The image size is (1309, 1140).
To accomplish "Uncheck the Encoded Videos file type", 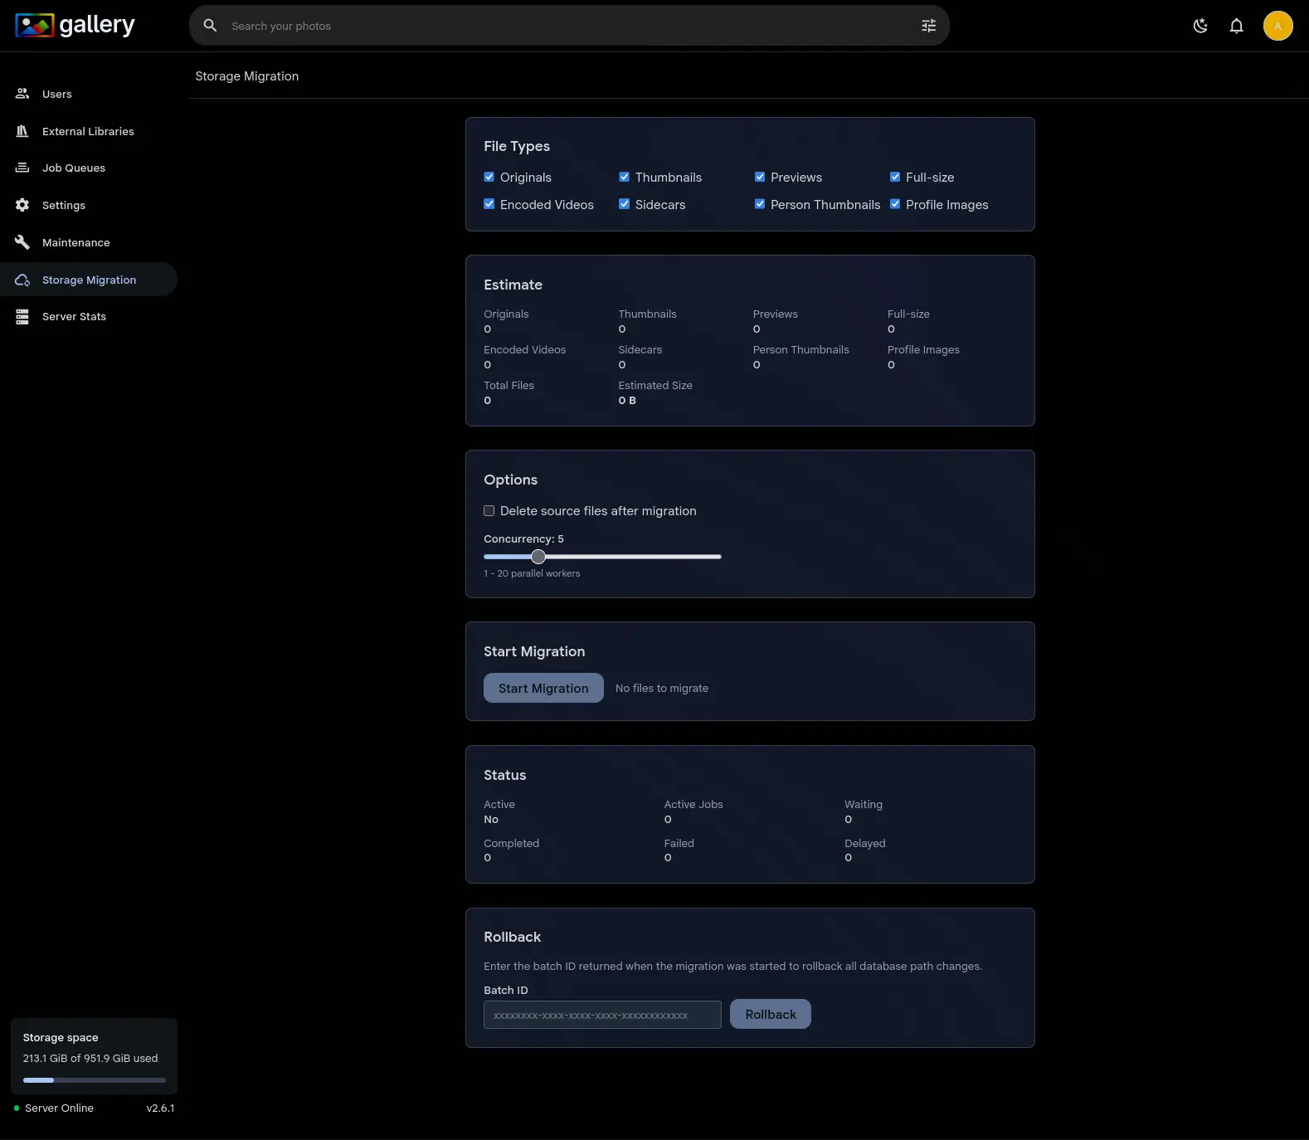I will 489,204.
